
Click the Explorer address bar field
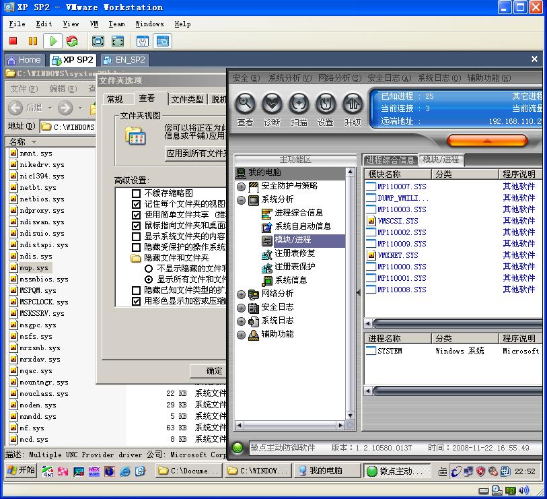pyautogui.click(x=68, y=127)
